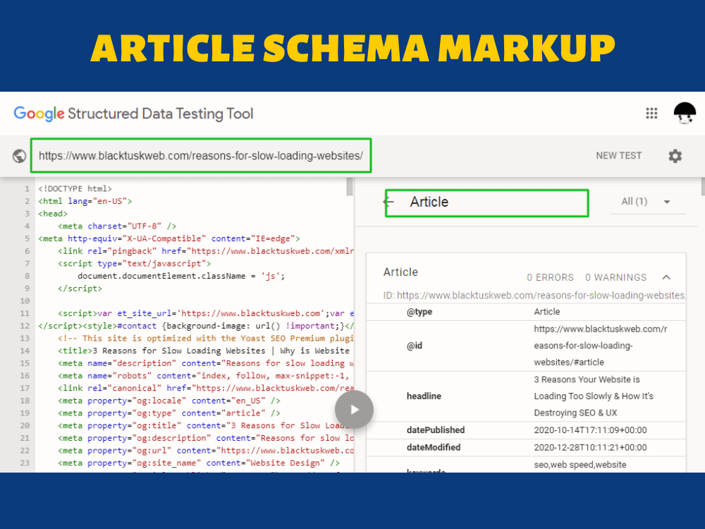The image size is (705, 529).
Task: Click the Article ID URL link
Action: click(541, 296)
